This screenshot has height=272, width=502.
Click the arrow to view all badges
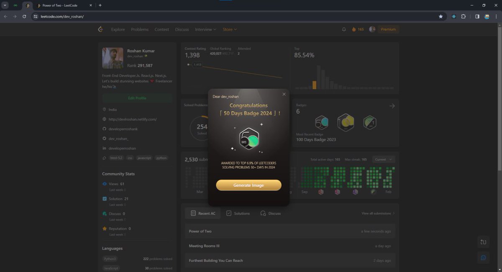(392, 106)
